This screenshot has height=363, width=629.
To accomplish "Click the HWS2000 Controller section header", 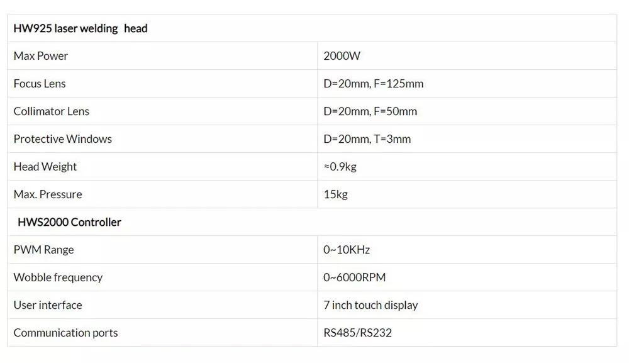I will click(x=69, y=222).
